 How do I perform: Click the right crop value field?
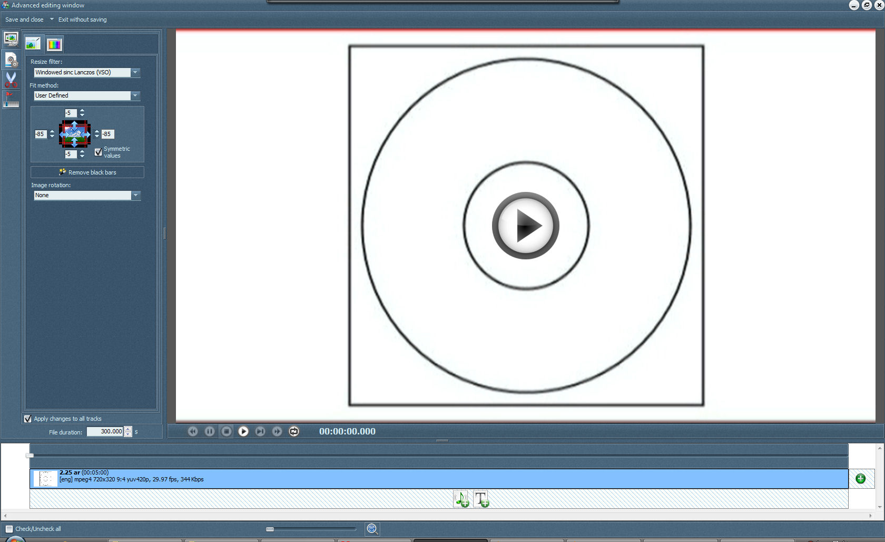(x=107, y=134)
